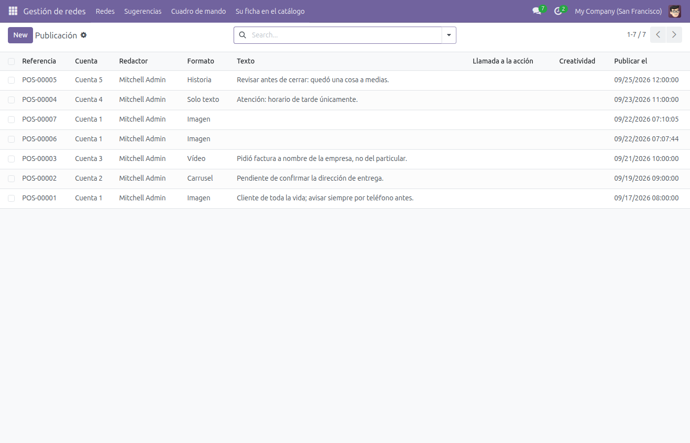This screenshot has height=443, width=690.
Task: Open record POS-00003
Action: [x=39, y=158]
